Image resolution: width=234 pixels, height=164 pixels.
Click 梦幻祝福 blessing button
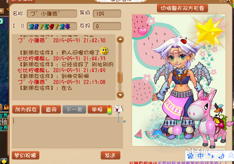(x=26, y=155)
